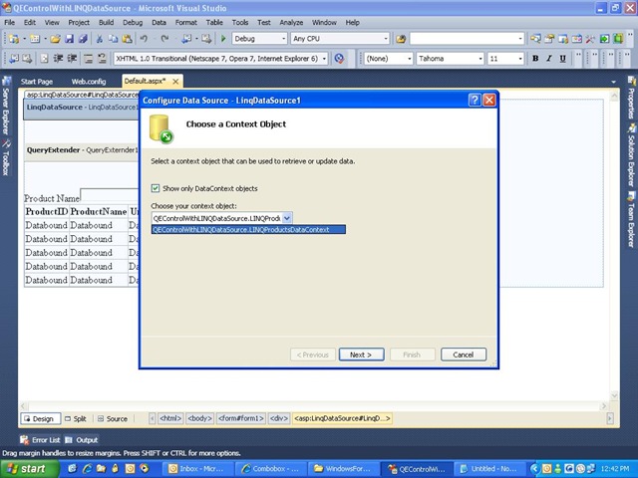Switch to the Split view tab
This screenshot has width=638, height=478.
pyautogui.click(x=76, y=418)
